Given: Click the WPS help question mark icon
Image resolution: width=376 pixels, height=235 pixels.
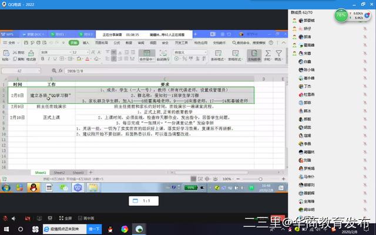Looking at the screenshot, I should pos(271,43).
